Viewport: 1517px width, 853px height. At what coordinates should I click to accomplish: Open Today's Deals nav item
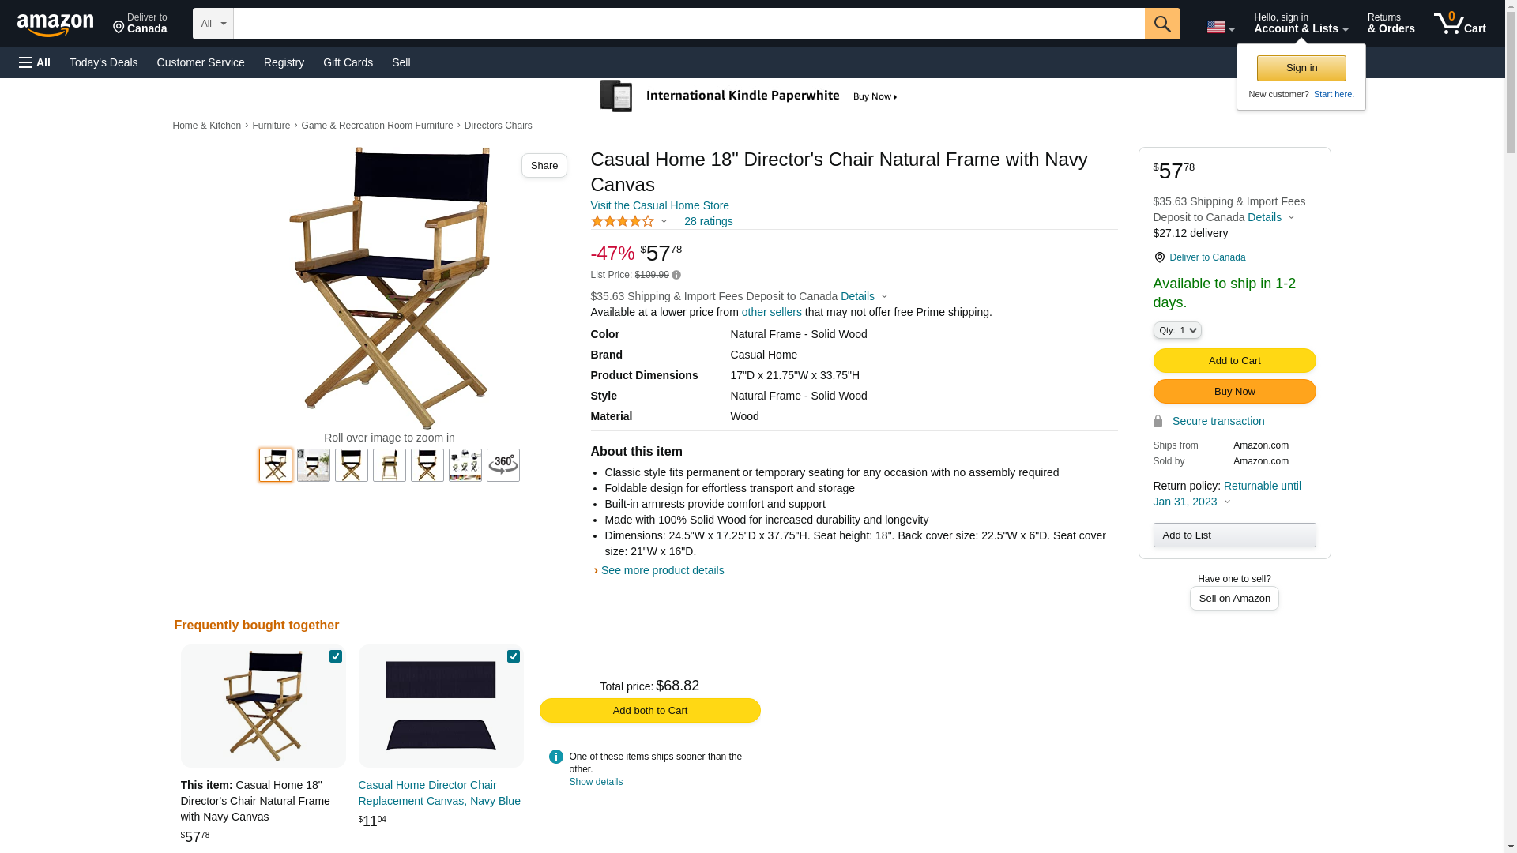[104, 62]
